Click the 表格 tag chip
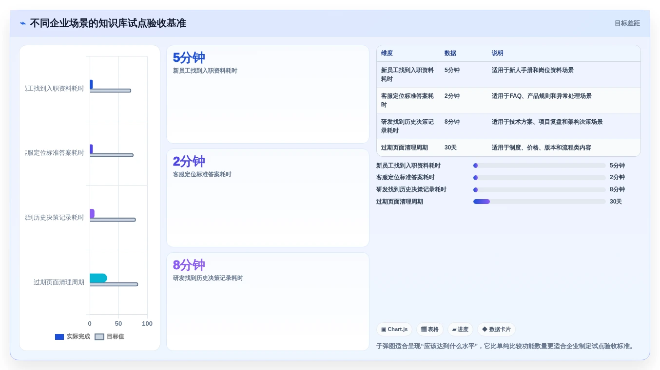The width and height of the screenshot is (660, 370). pos(430,330)
